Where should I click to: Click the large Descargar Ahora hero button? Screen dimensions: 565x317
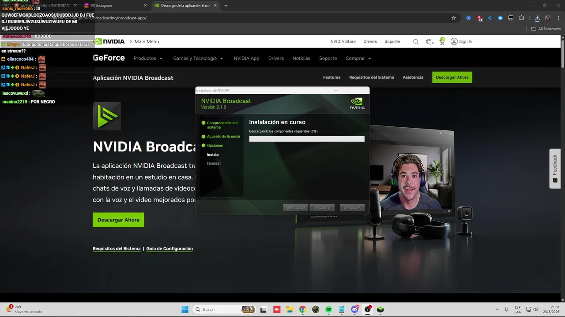[118, 220]
